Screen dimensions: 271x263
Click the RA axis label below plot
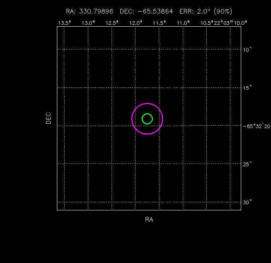[x=149, y=220]
